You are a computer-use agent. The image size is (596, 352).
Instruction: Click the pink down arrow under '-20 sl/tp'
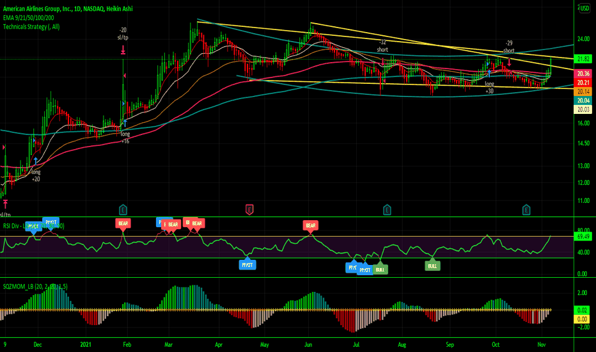(x=123, y=50)
